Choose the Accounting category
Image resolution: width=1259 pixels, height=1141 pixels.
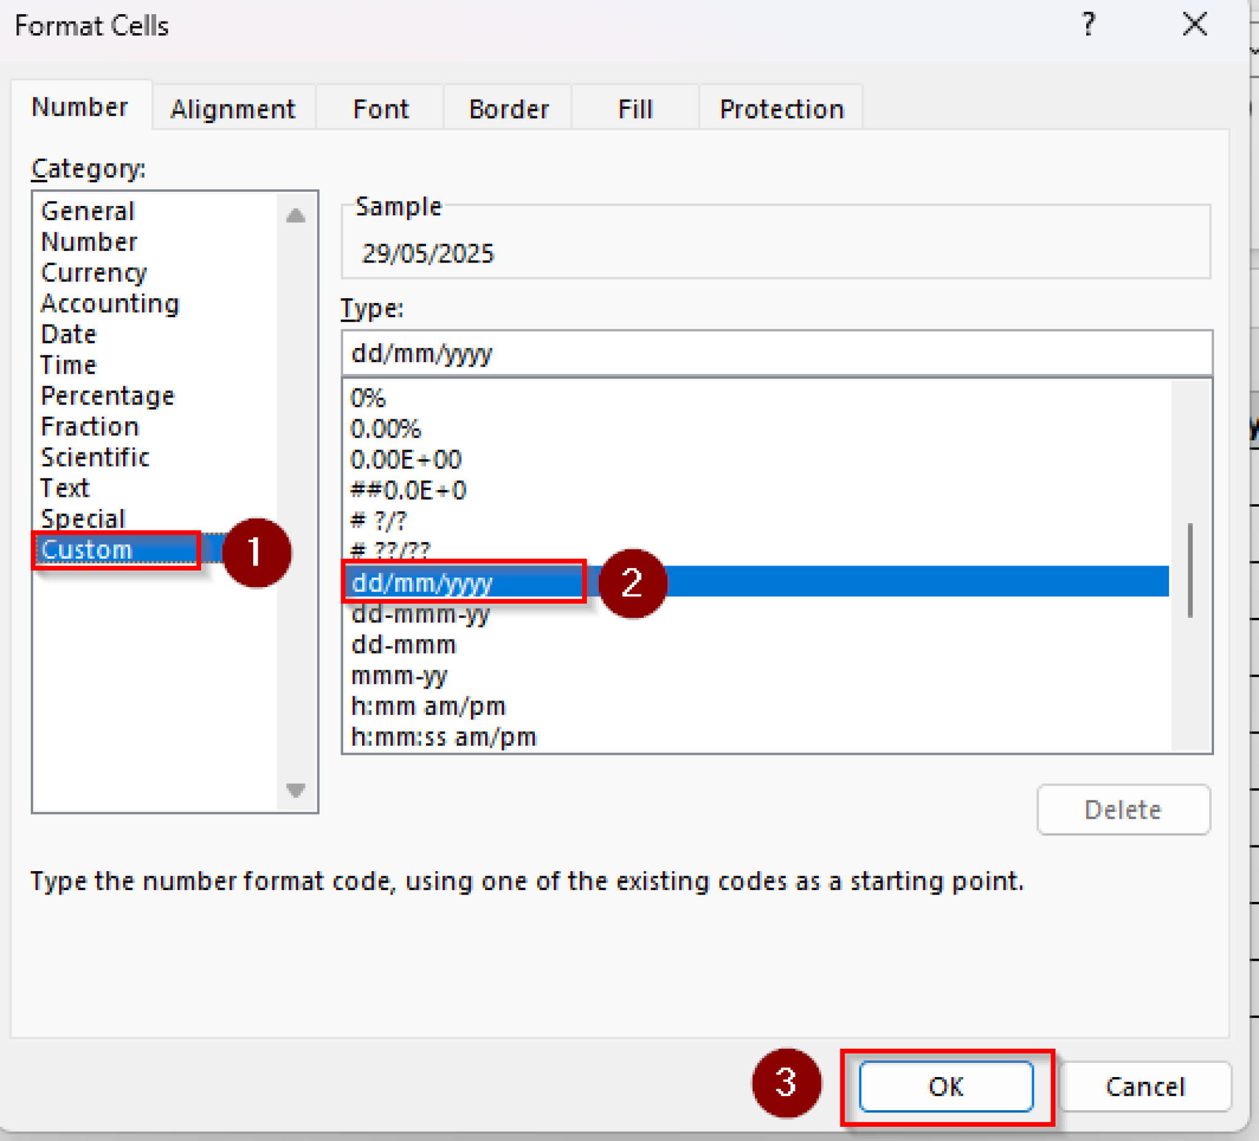110,304
